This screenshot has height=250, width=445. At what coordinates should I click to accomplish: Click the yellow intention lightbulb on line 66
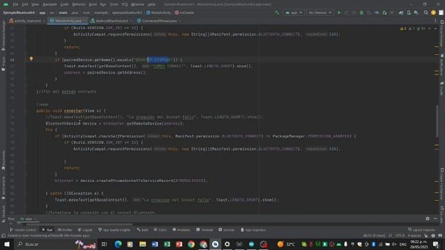(x=31, y=59)
